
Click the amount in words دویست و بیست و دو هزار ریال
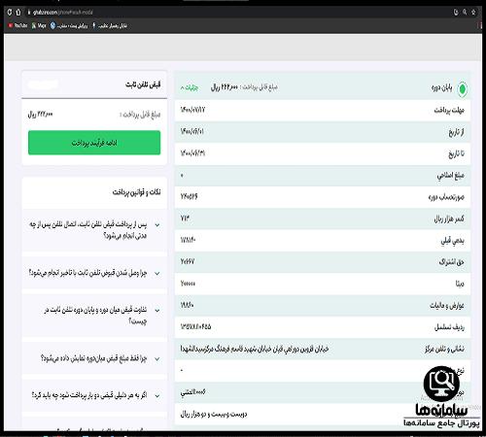[214, 414]
